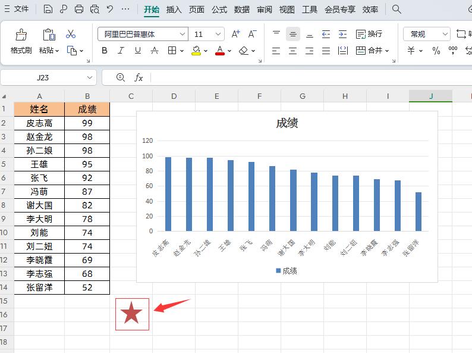
Task: Expand the borders options arrow
Action: pyautogui.click(x=182, y=51)
